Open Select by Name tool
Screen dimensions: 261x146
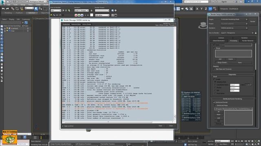click(x=40, y=9)
